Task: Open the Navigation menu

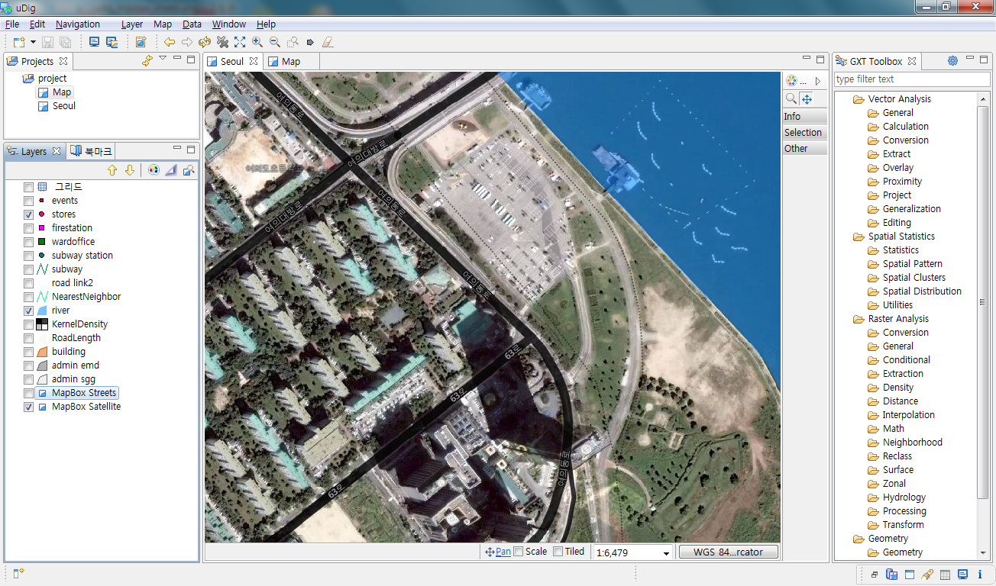Action: tap(77, 24)
